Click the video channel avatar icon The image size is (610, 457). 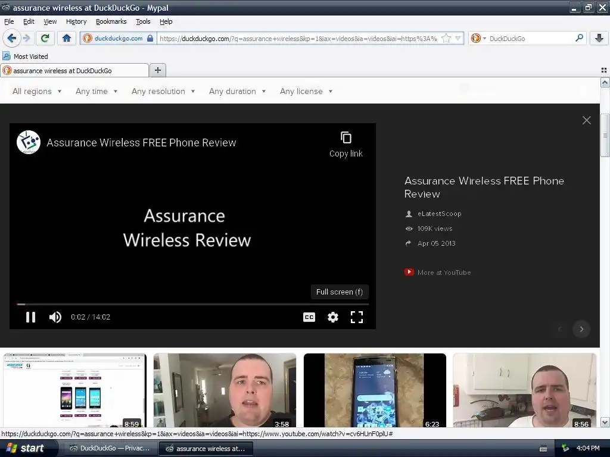[x=29, y=142]
